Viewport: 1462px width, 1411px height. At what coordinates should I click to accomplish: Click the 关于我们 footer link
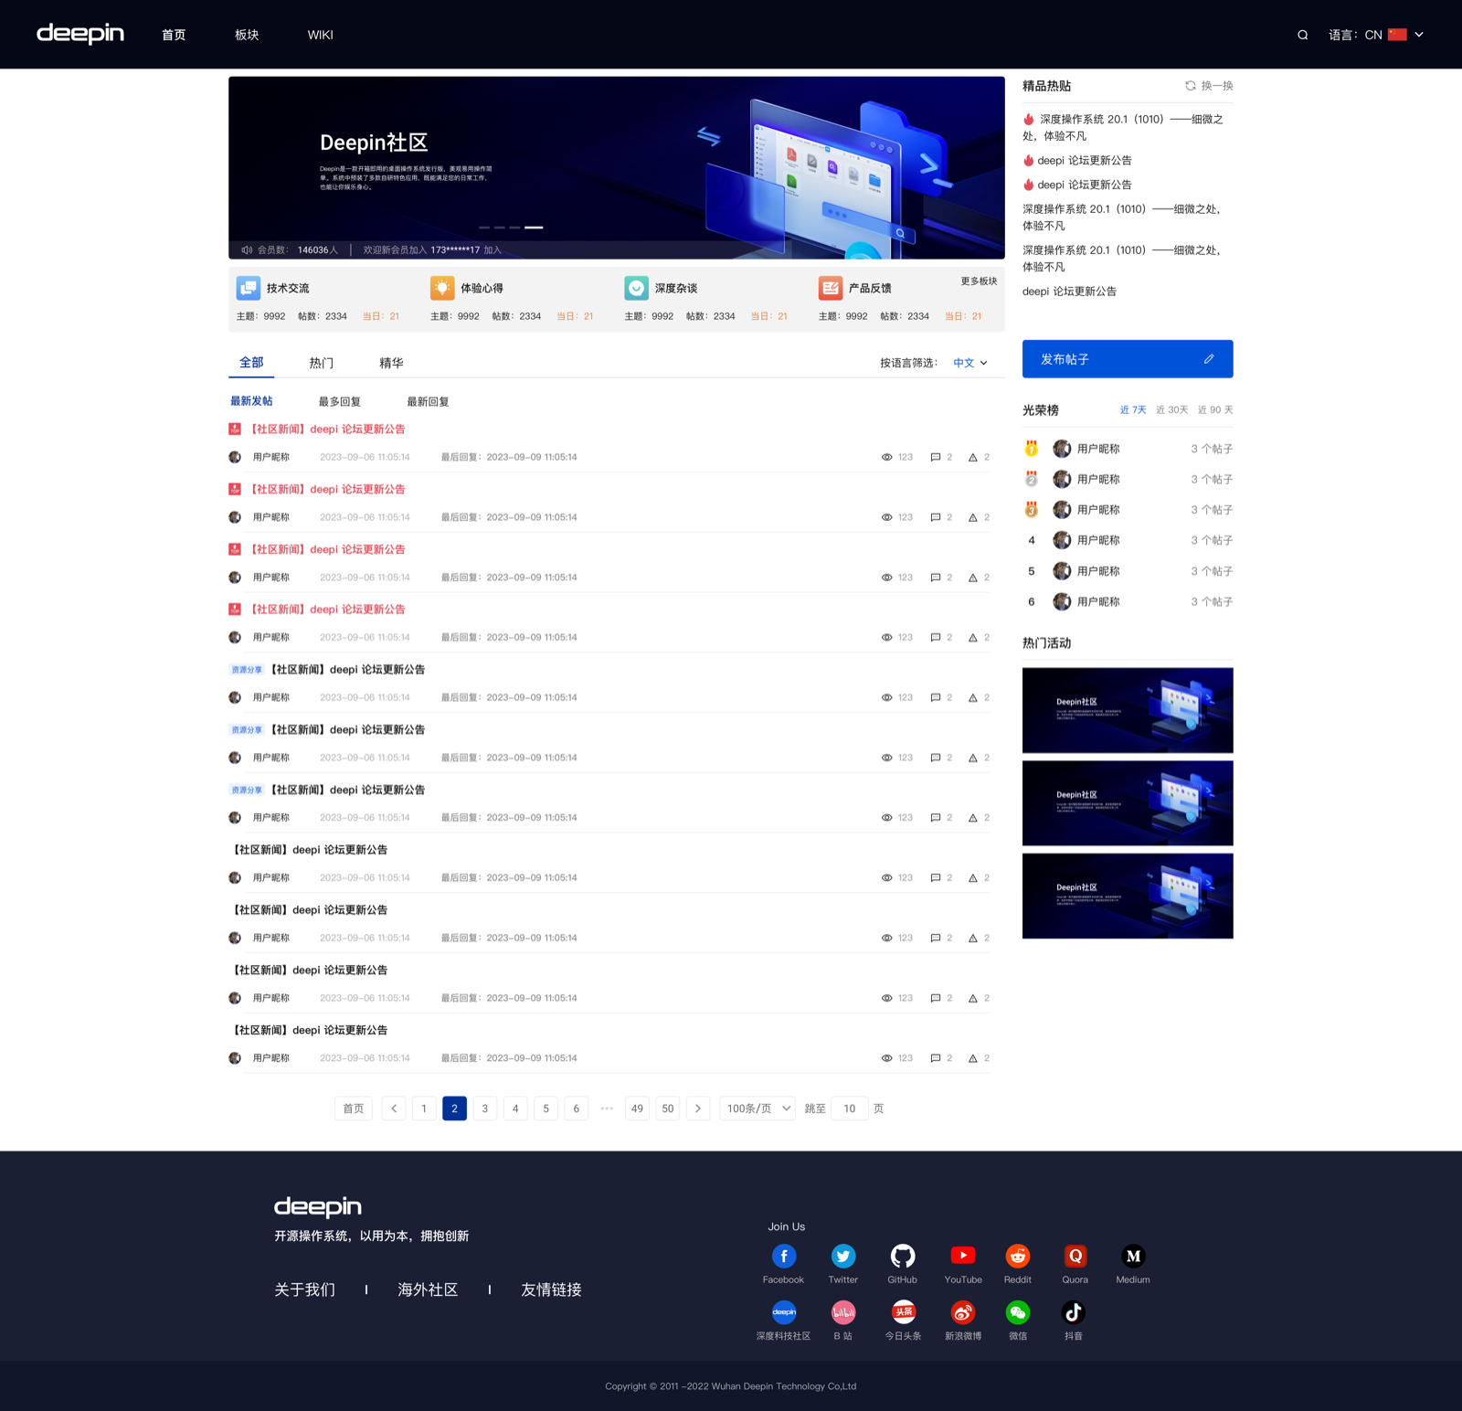[305, 1289]
